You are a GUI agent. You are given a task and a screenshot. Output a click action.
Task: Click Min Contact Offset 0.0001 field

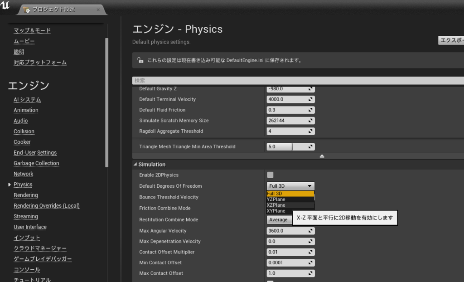290,263
